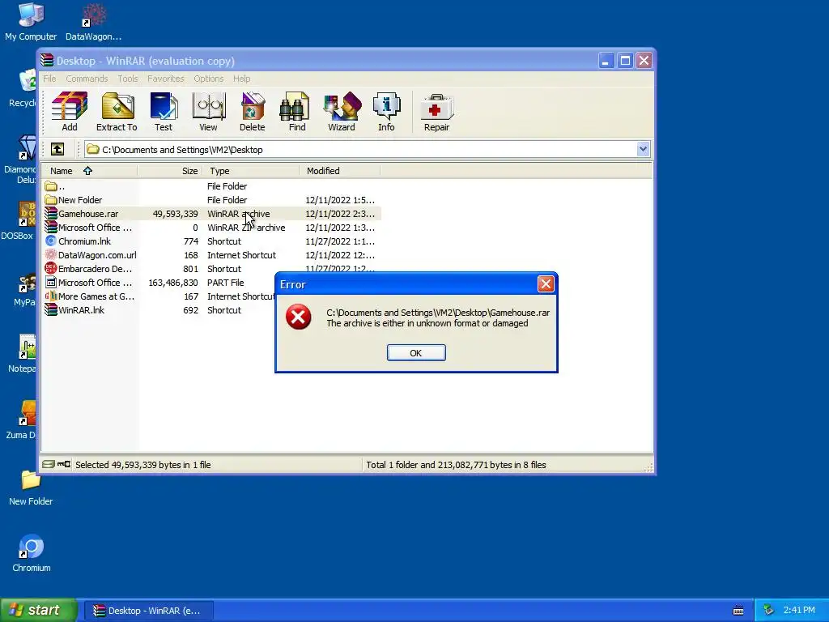Click the keyboard icon in system tray
This screenshot has width=829, height=622.
738,611
